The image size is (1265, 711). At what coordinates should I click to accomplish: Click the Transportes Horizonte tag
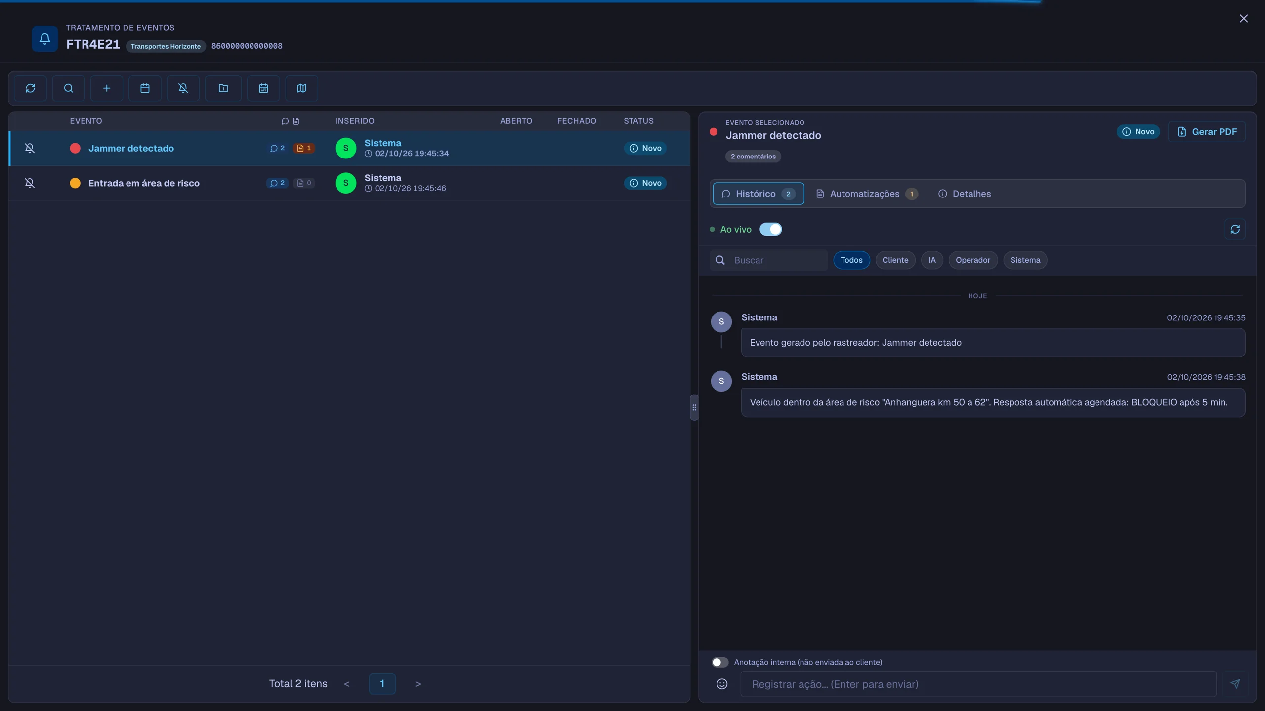[x=166, y=46]
